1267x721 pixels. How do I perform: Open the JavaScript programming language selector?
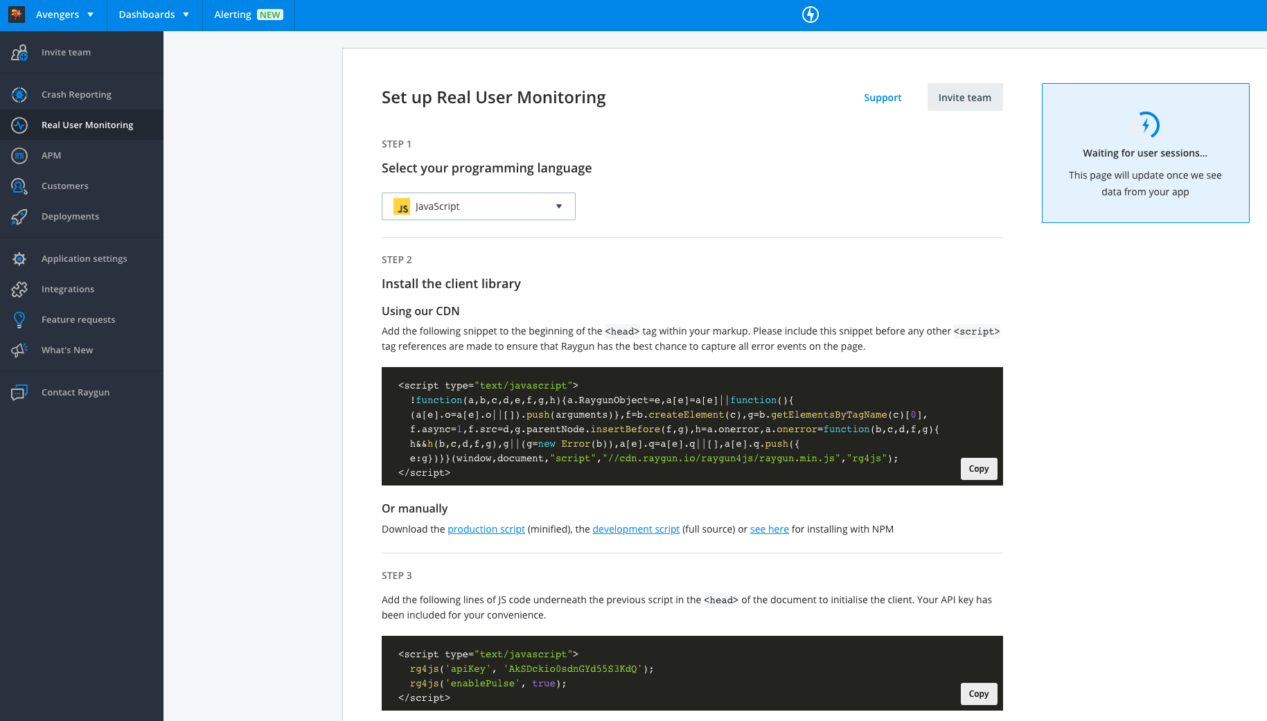click(x=478, y=206)
